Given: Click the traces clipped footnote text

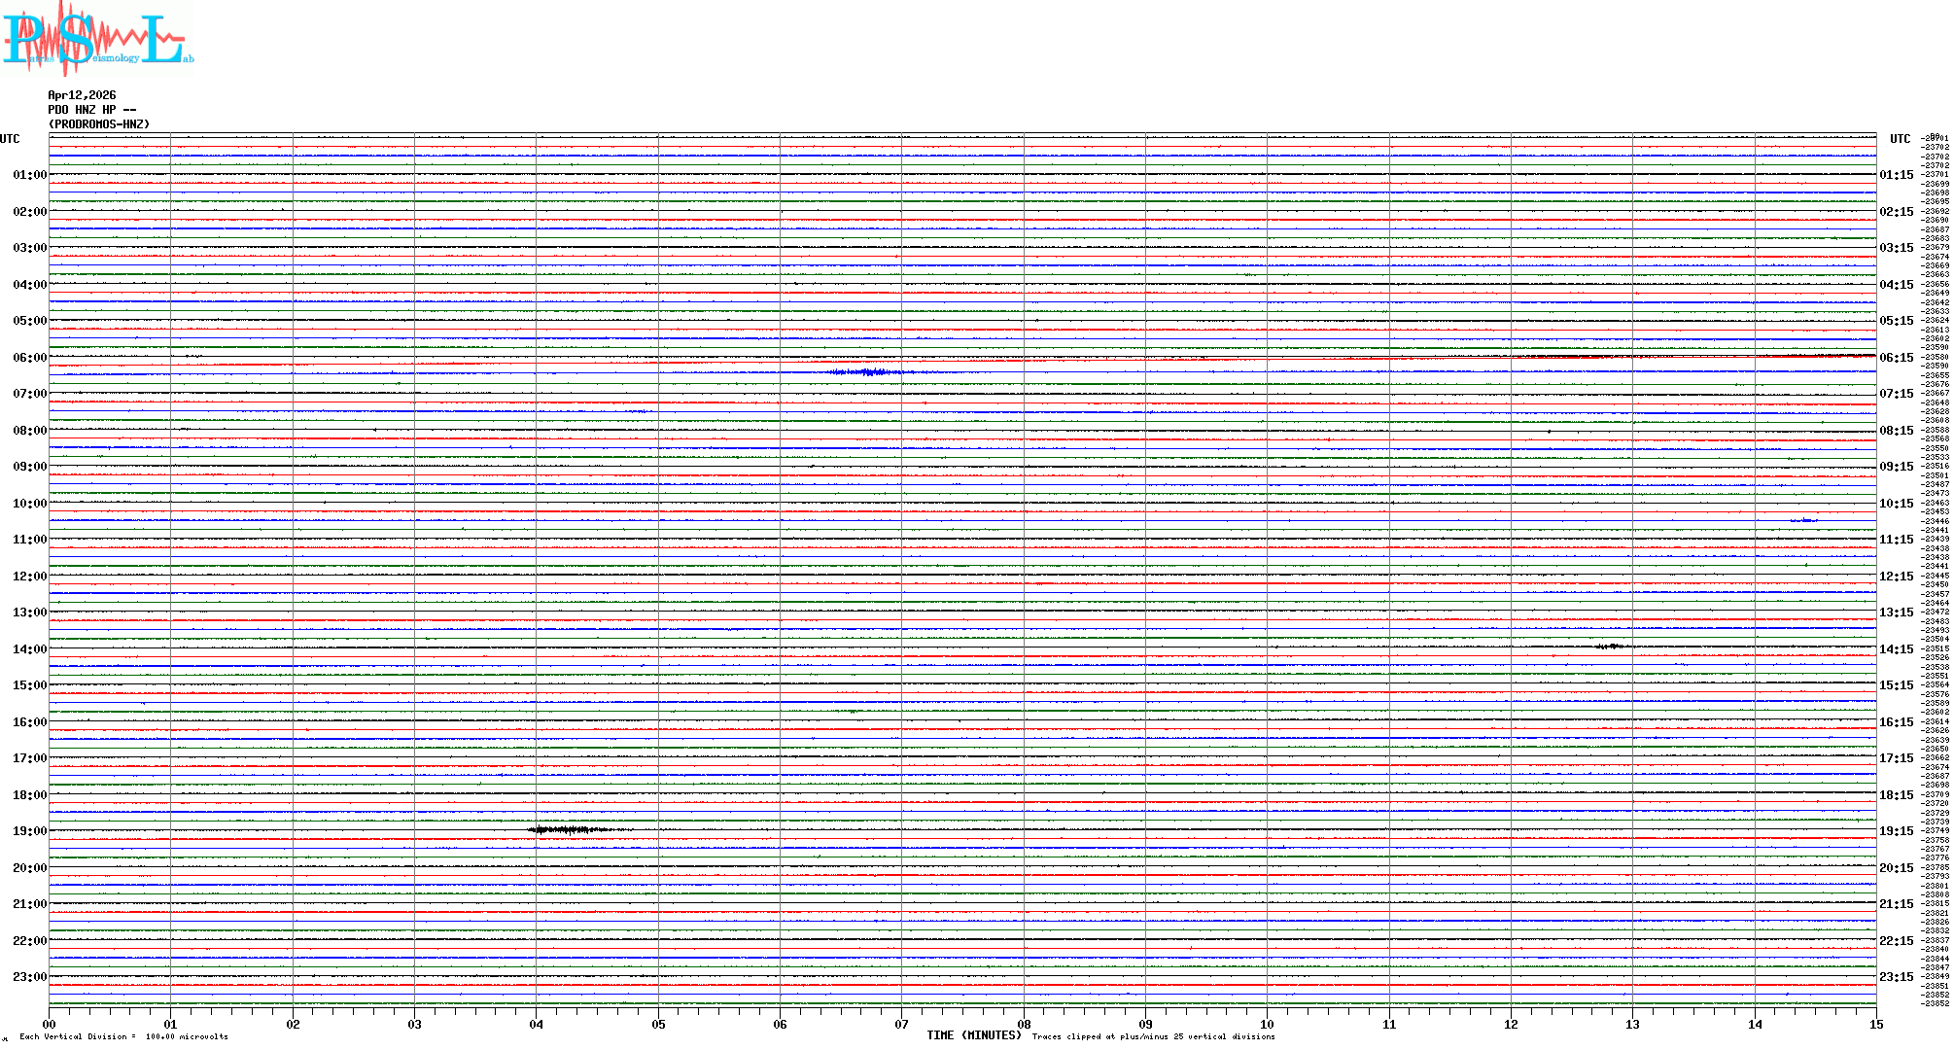Looking at the screenshot, I should [x=1153, y=1036].
